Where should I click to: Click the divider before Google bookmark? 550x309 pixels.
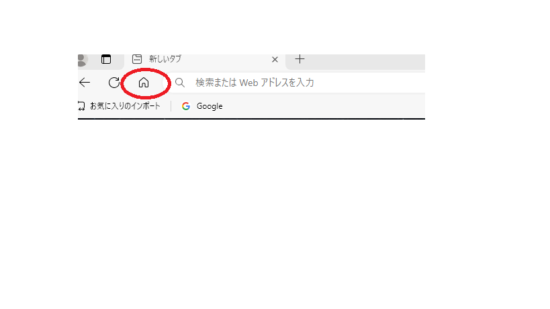tap(171, 106)
